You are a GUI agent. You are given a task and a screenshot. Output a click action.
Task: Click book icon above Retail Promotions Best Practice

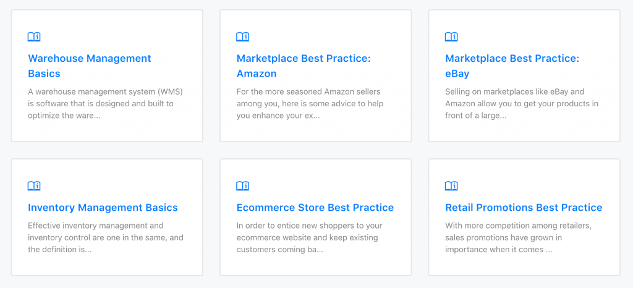pos(451,186)
